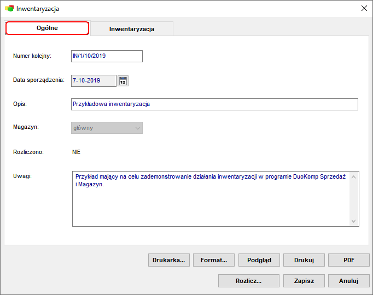Screen dimensions: 373x295
Task: Save with the Zapisz button
Action: click(x=304, y=281)
